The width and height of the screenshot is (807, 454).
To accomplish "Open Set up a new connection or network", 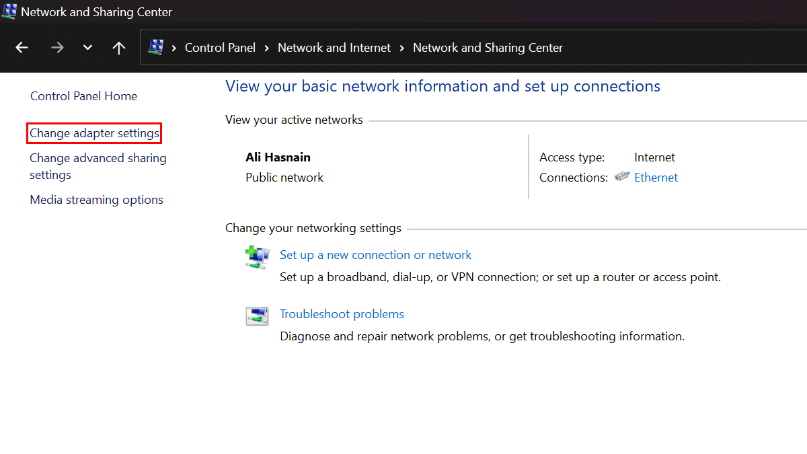I will click(x=375, y=254).
